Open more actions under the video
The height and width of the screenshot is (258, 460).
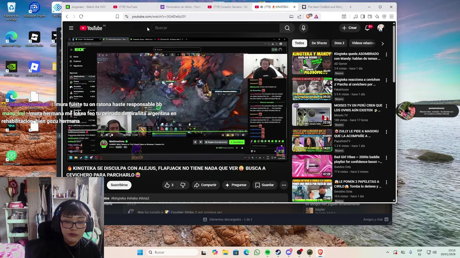pos(284,185)
